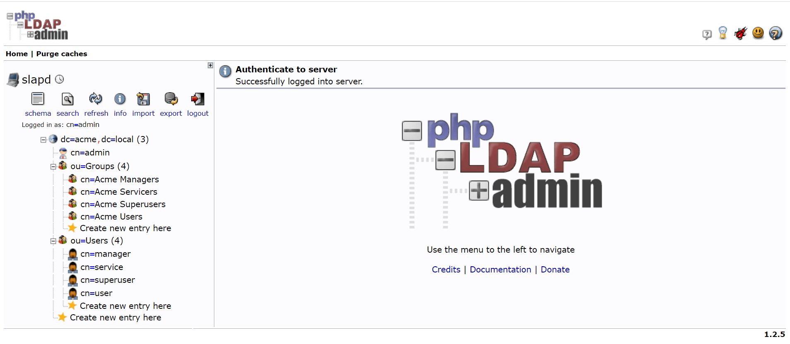Open the Documentation link

500,270
